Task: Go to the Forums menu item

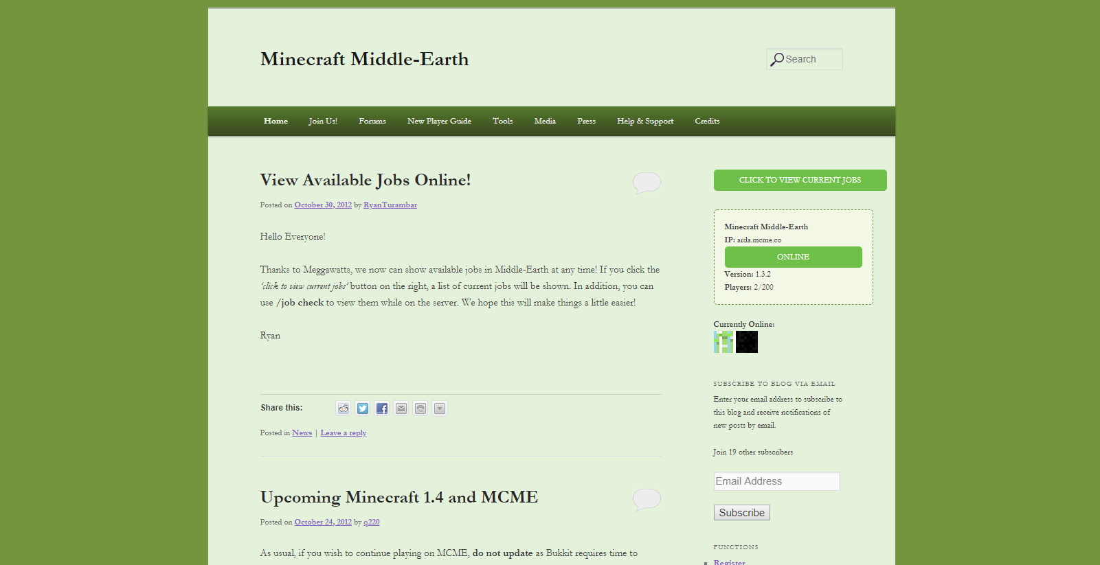Action: pos(372,121)
